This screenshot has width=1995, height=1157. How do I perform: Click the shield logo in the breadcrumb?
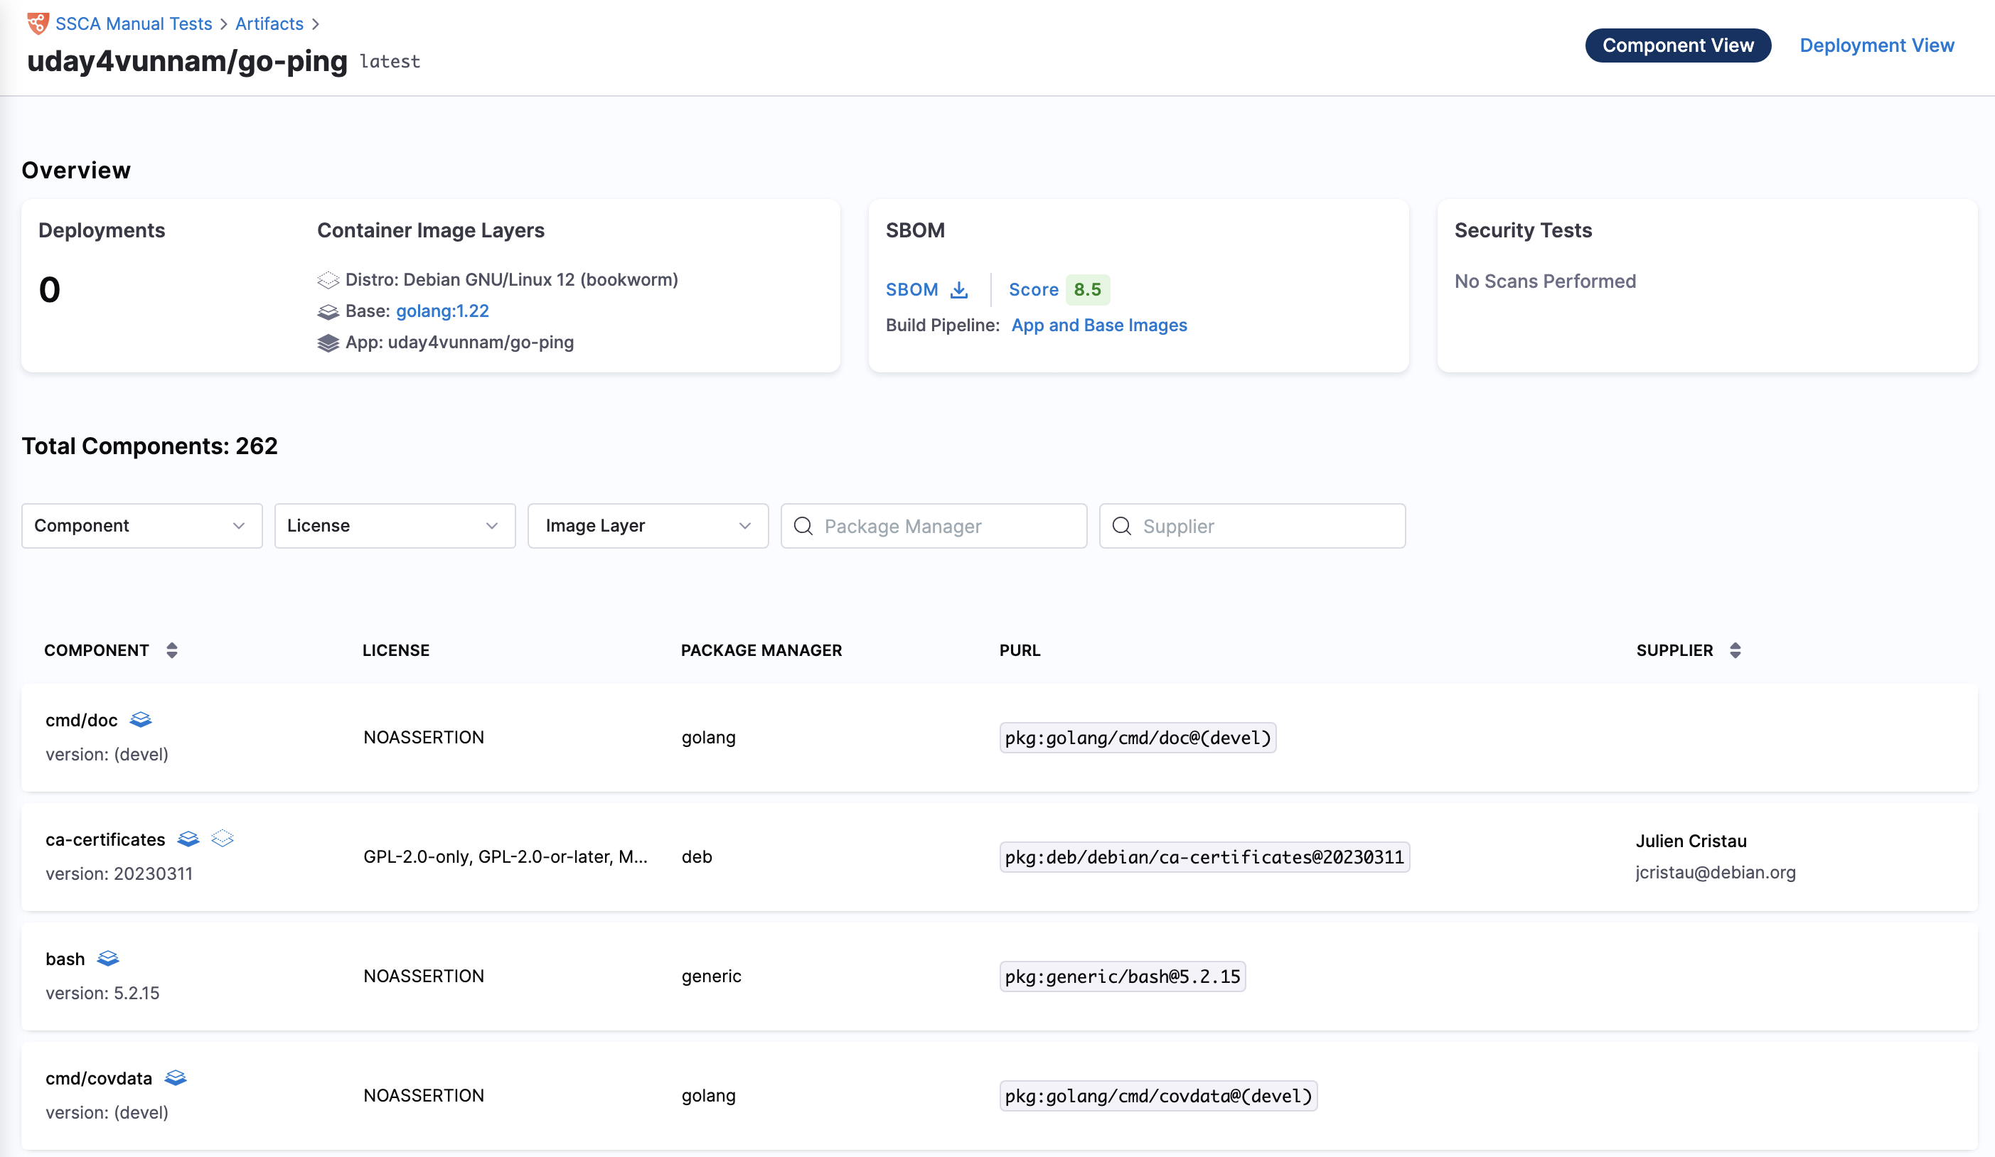click(x=37, y=23)
